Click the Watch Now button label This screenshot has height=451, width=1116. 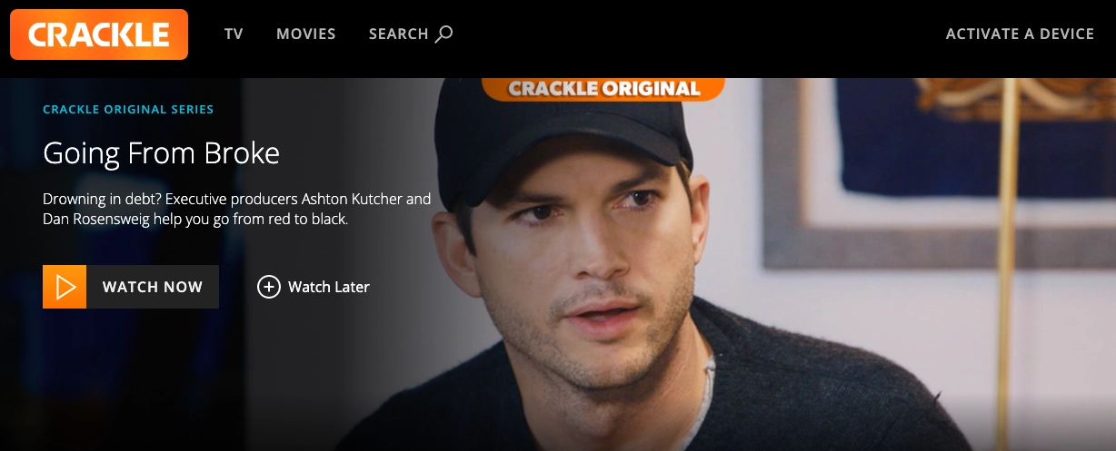(153, 287)
